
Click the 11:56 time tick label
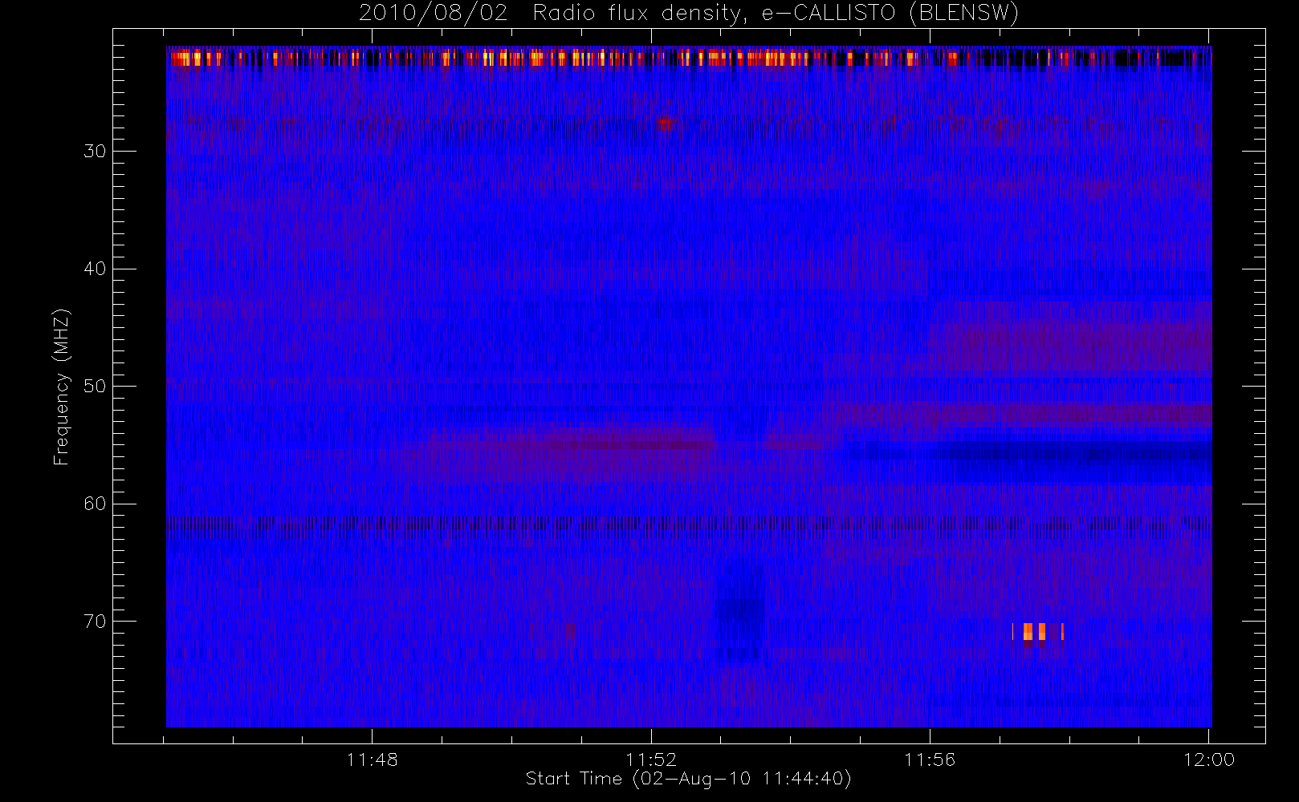point(930,759)
